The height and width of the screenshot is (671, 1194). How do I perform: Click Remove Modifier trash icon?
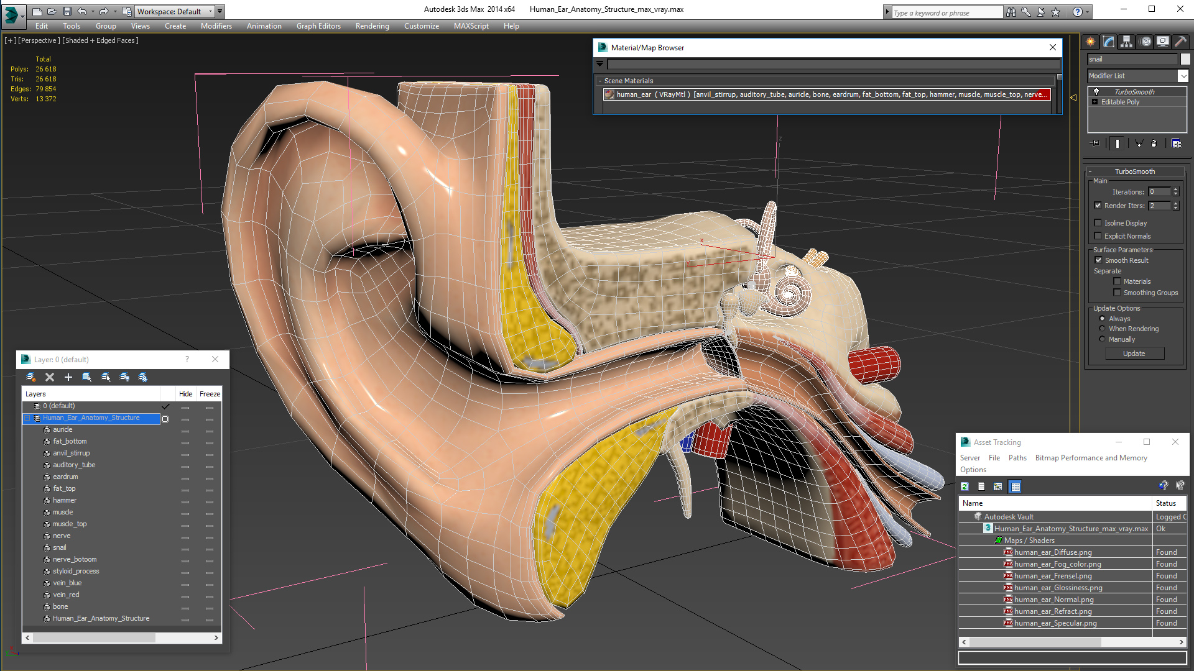point(1154,144)
